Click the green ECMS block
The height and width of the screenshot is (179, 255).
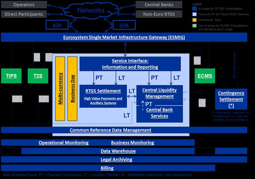[x=205, y=76]
